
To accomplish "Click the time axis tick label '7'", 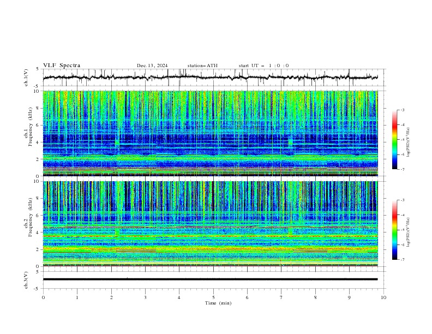I will (281, 297).
